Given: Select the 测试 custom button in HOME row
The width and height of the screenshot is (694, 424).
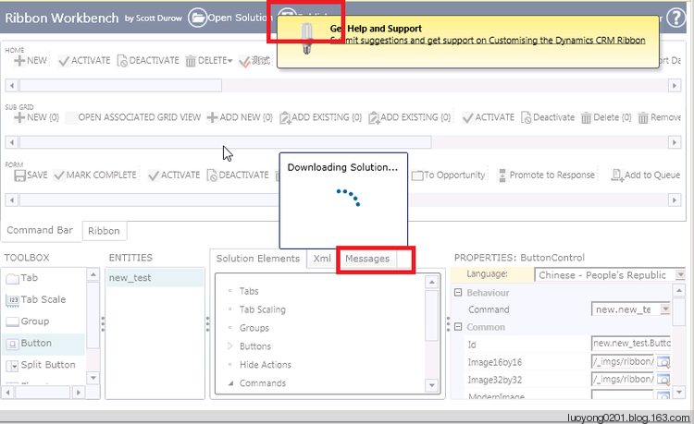Looking at the screenshot, I should pyautogui.click(x=254, y=61).
